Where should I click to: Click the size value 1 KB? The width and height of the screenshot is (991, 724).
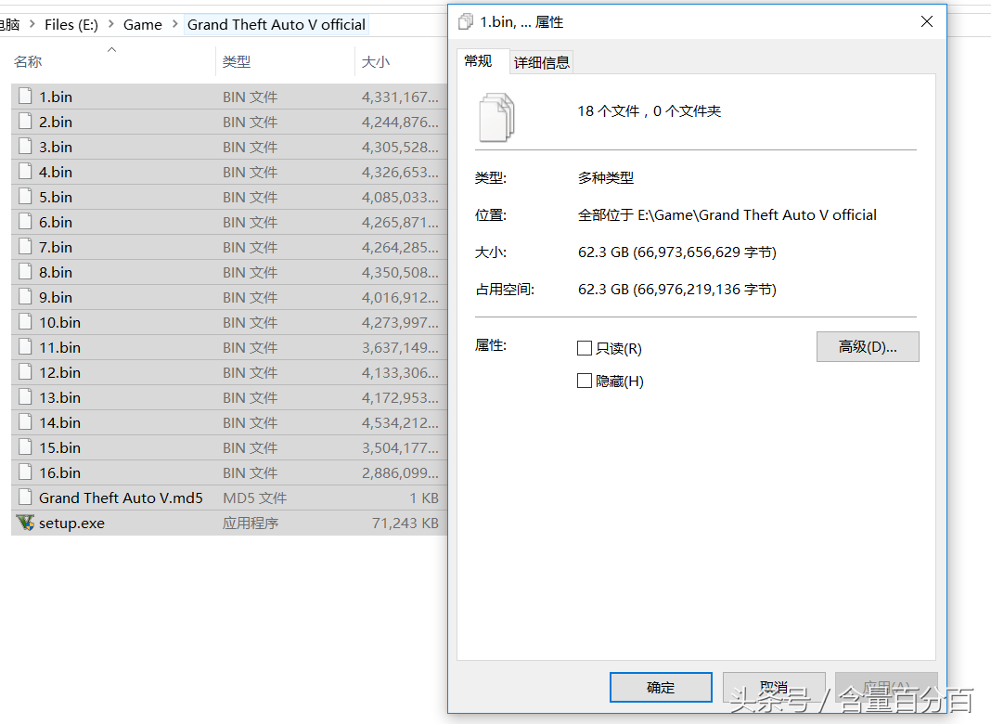(x=424, y=498)
